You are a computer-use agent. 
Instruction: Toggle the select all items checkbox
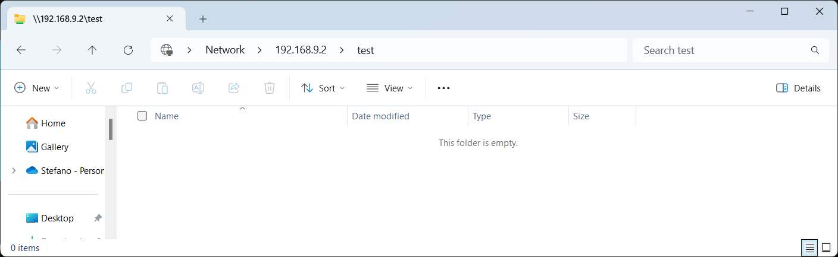pyautogui.click(x=142, y=116)
